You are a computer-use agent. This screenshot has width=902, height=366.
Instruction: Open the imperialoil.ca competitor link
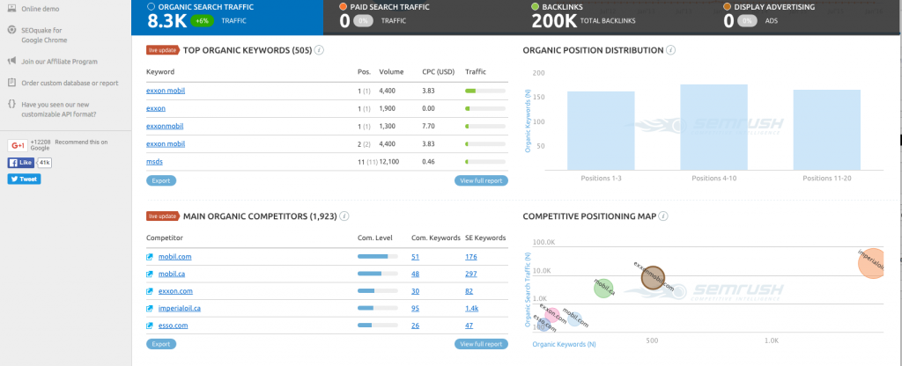pos(180,309)
